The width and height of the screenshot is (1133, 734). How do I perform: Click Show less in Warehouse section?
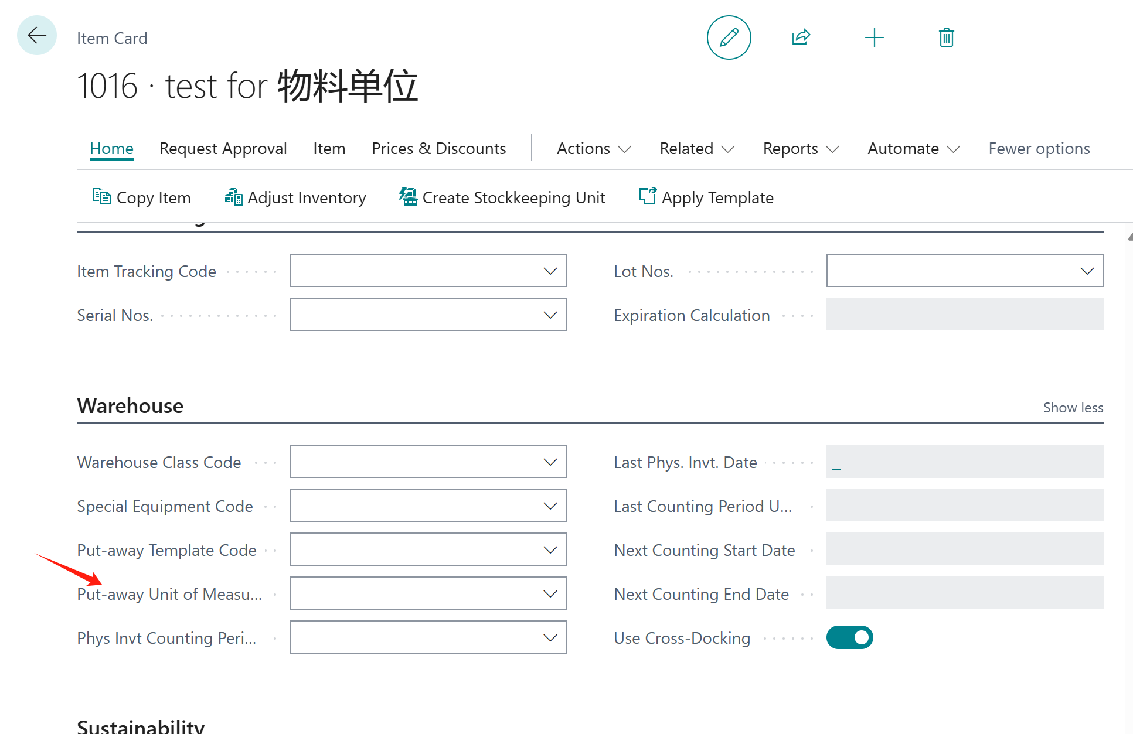point(1073,408)
